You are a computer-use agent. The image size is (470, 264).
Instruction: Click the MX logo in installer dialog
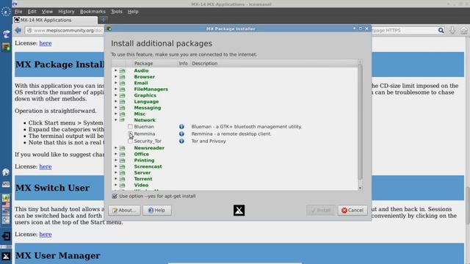click(x=239, y=210)
